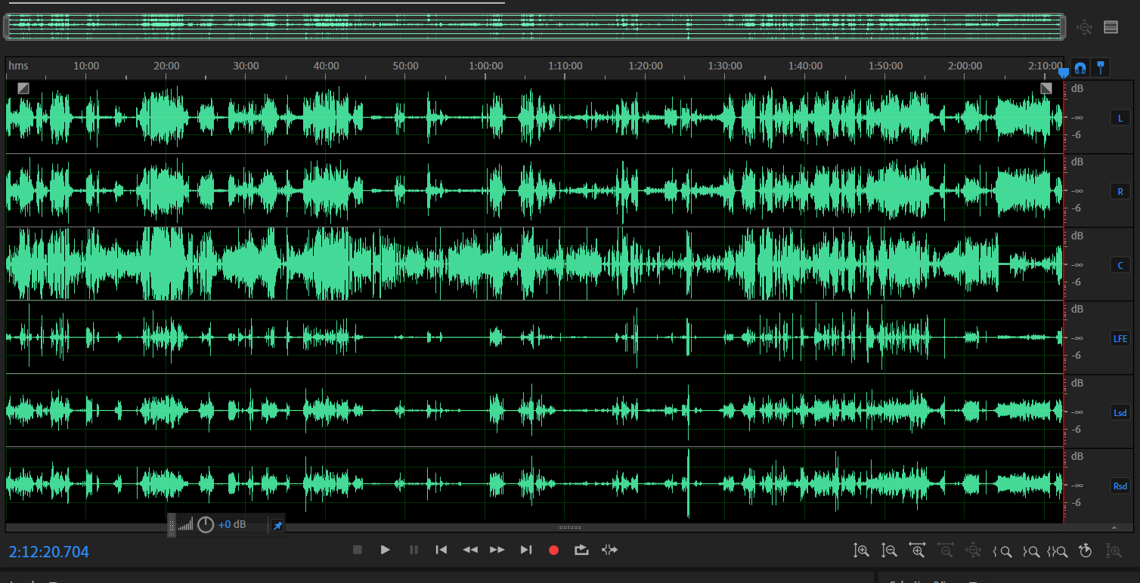Toggle the L channel enable button
The image size is (1140, 583).
[x=1120, y=118]
